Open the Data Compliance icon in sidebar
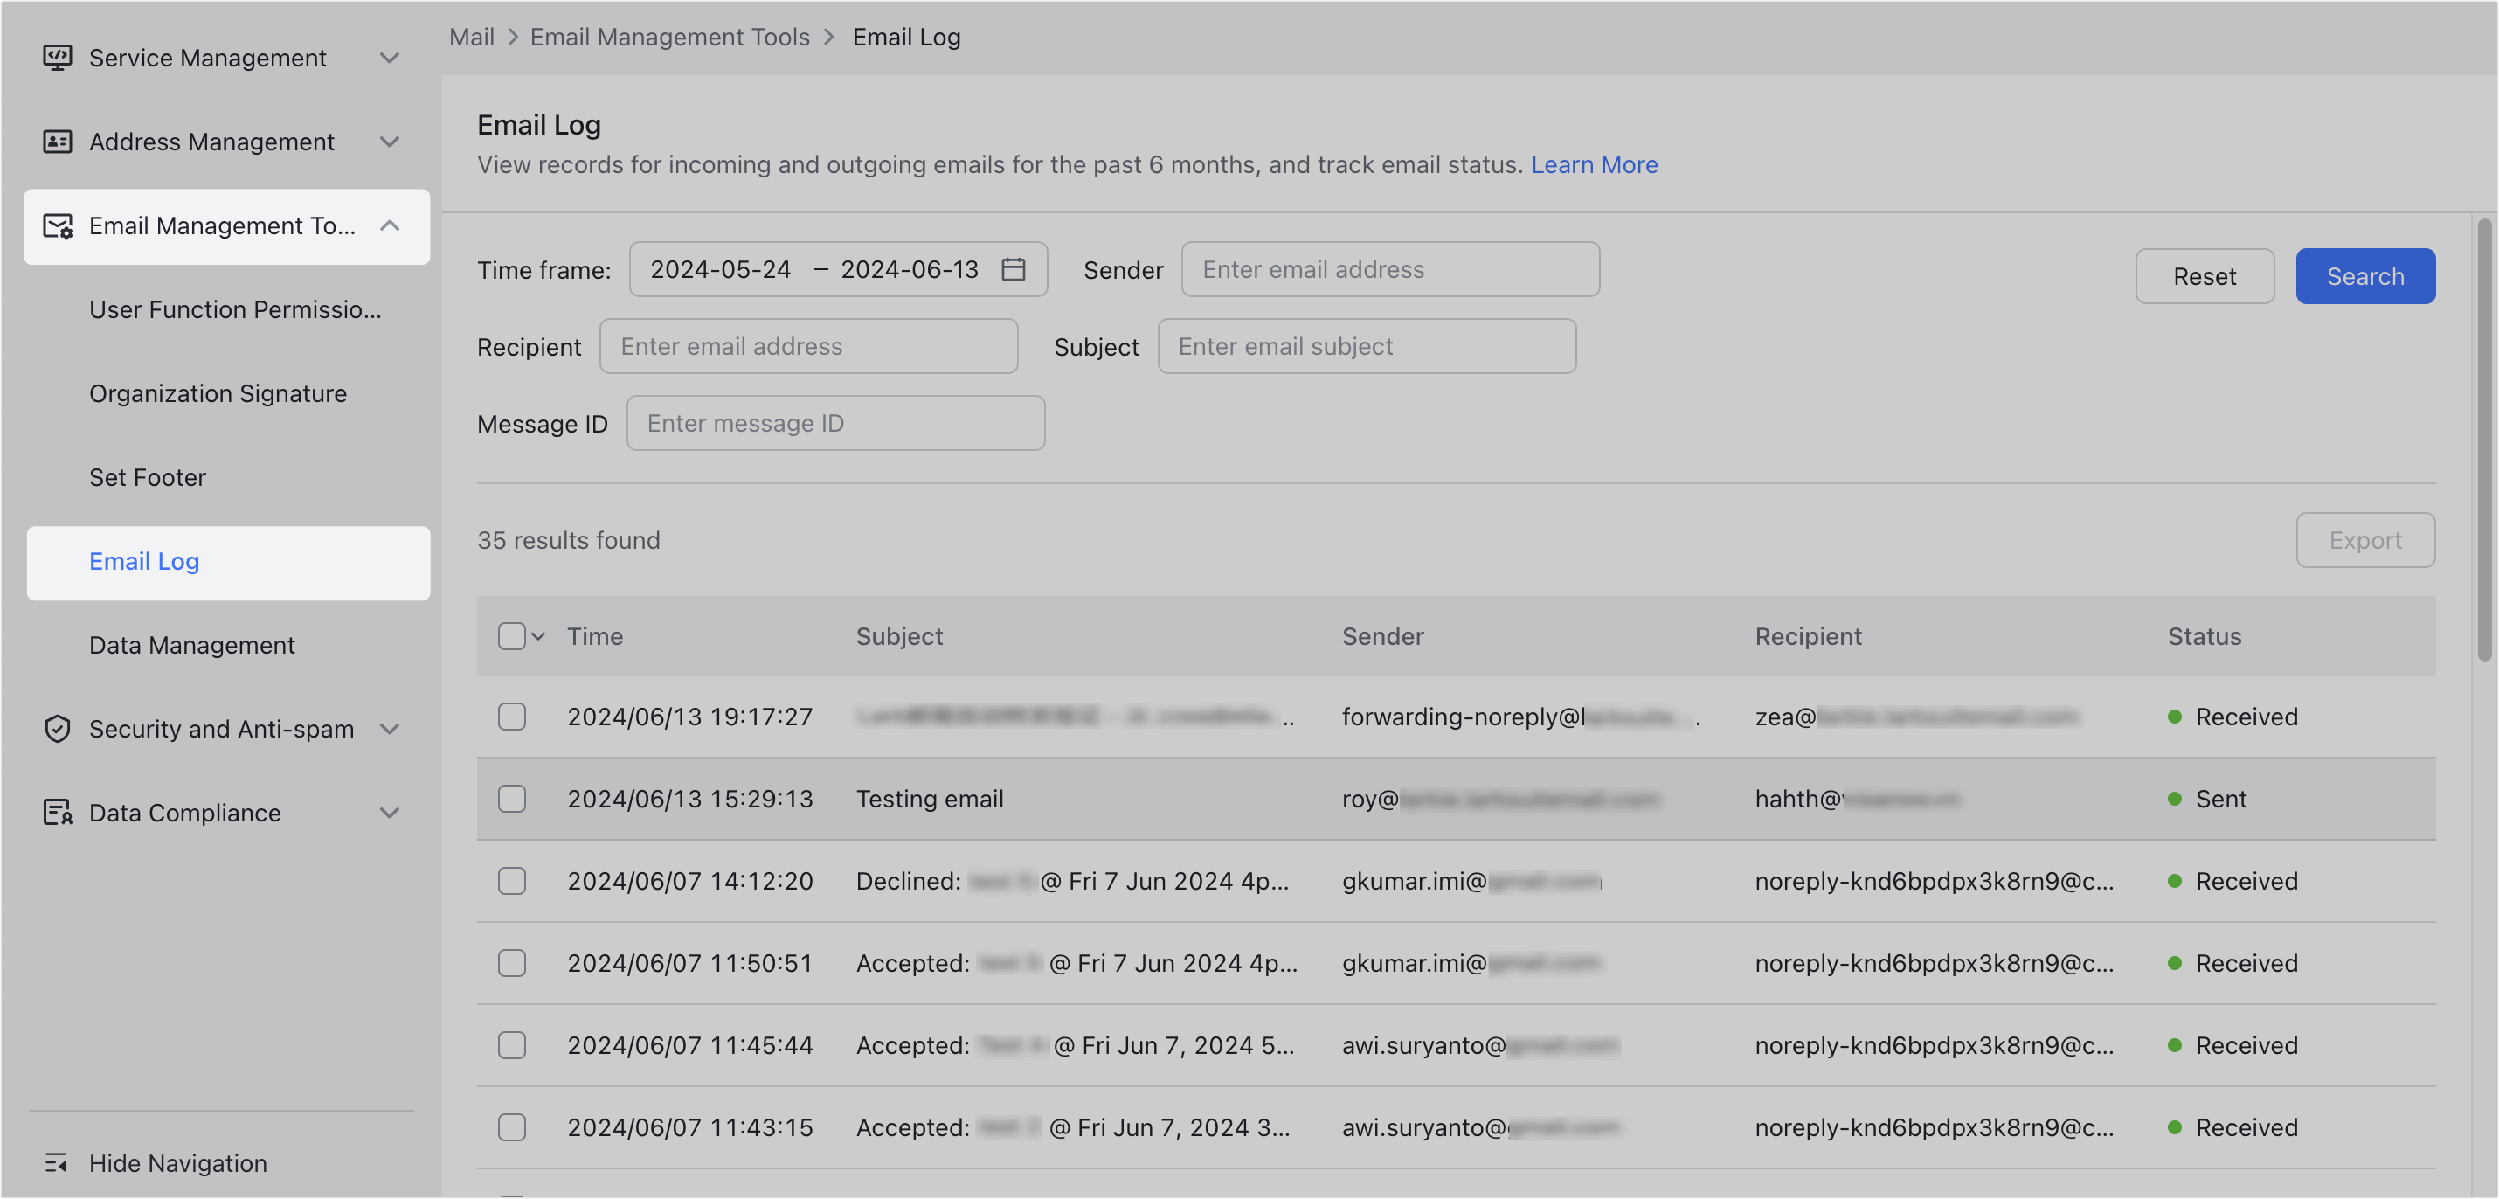 58,813
